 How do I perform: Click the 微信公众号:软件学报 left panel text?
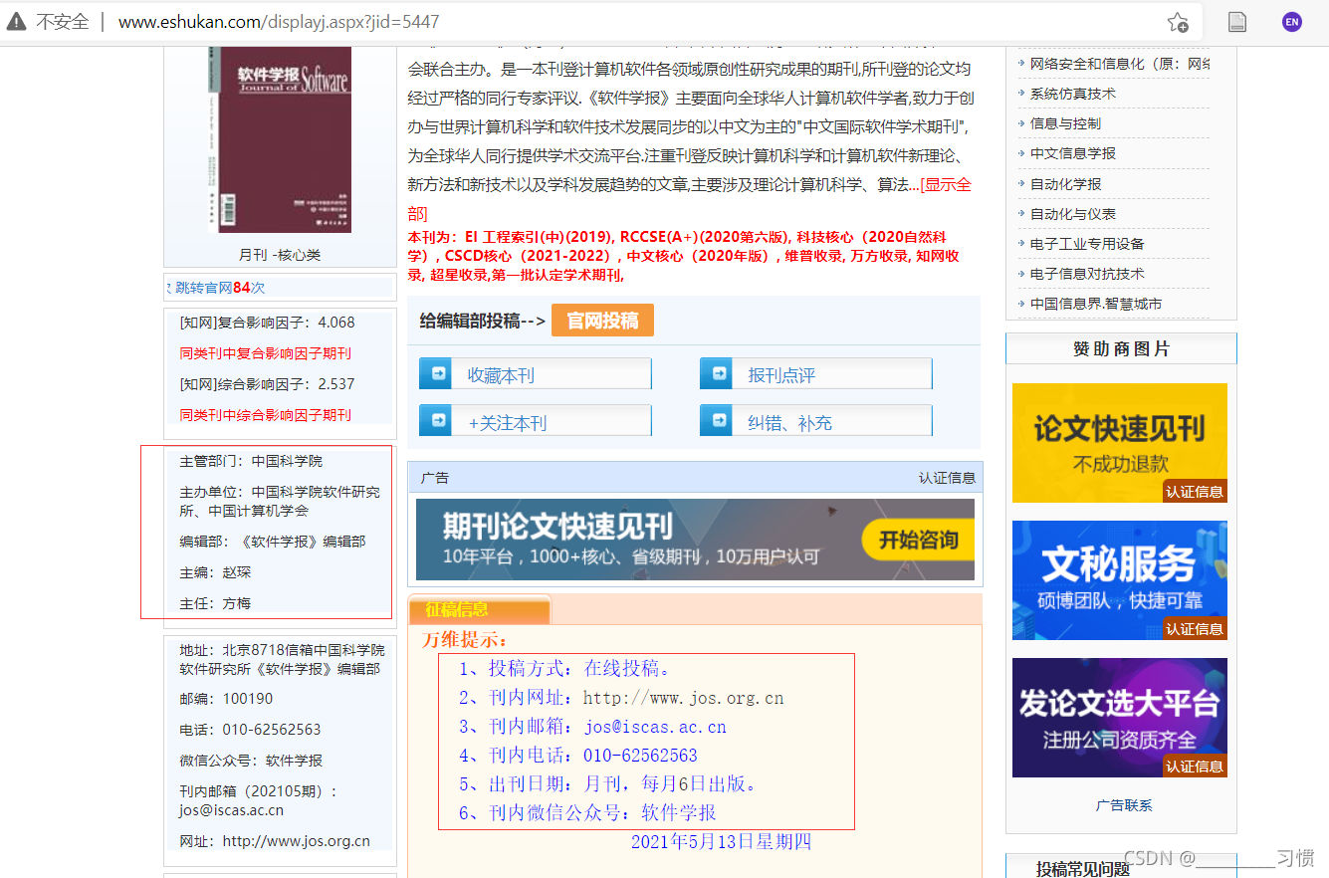(x=251, y=761)
